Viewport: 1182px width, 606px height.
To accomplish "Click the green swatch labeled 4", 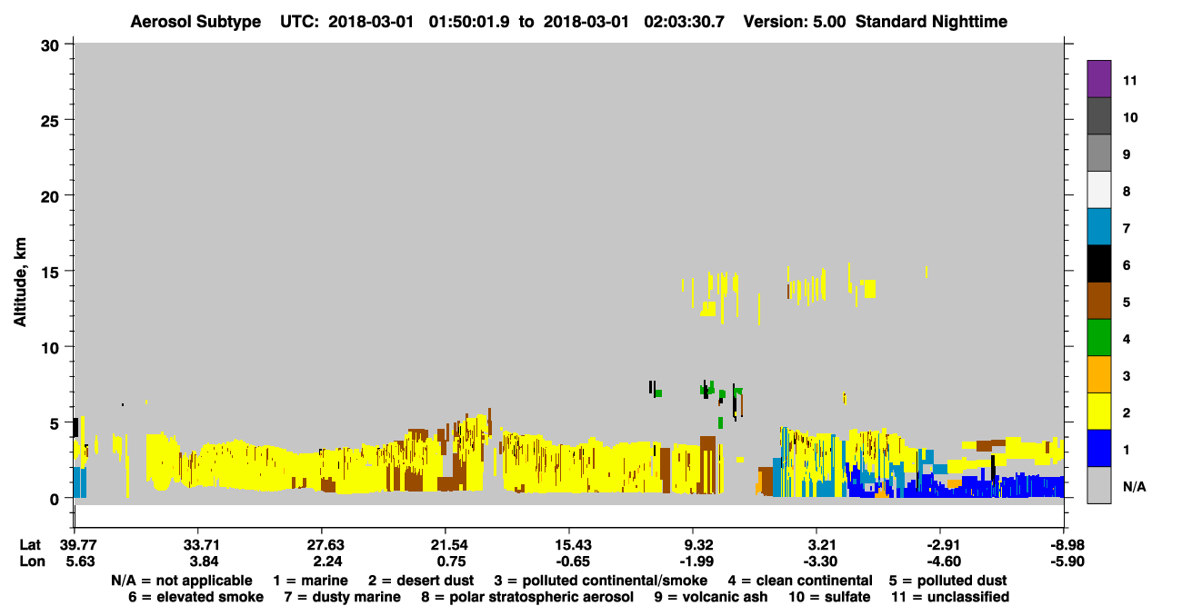I will point(1099,338).
